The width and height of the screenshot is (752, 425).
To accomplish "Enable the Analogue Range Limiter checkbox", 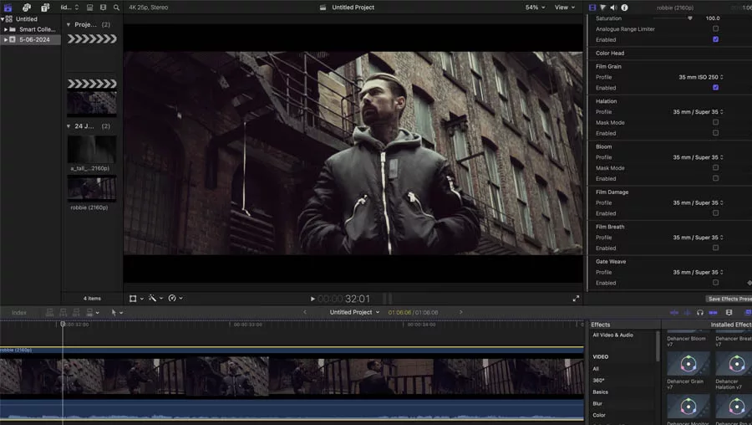I will [715, 28].
